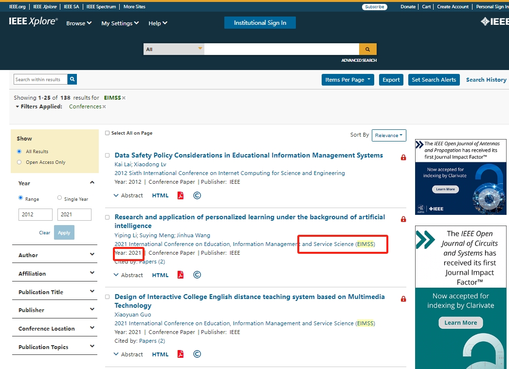Open the Items Per Page dropdown
The image size is (509, 369).
[347, 80]
